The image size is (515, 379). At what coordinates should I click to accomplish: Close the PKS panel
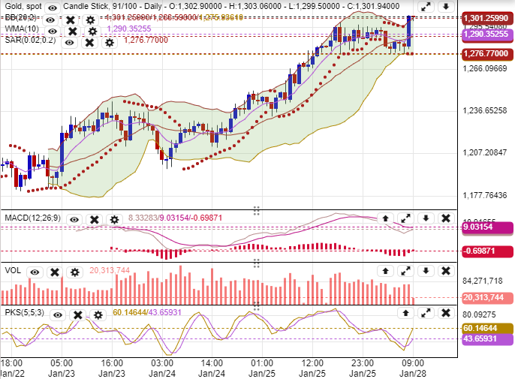click(x=445, y=312)
